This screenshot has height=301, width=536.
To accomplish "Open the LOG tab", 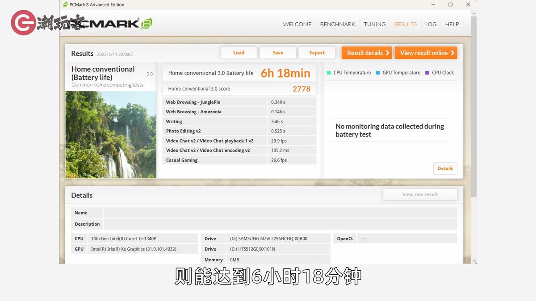I will tap(431, 24).
